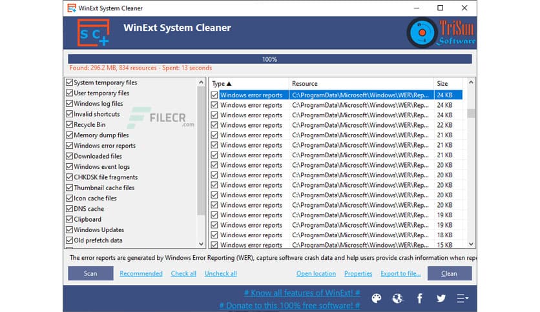Select the 15 KB Windows error reports row
This screenshot has height=312, width=540.
pos(336,245)
